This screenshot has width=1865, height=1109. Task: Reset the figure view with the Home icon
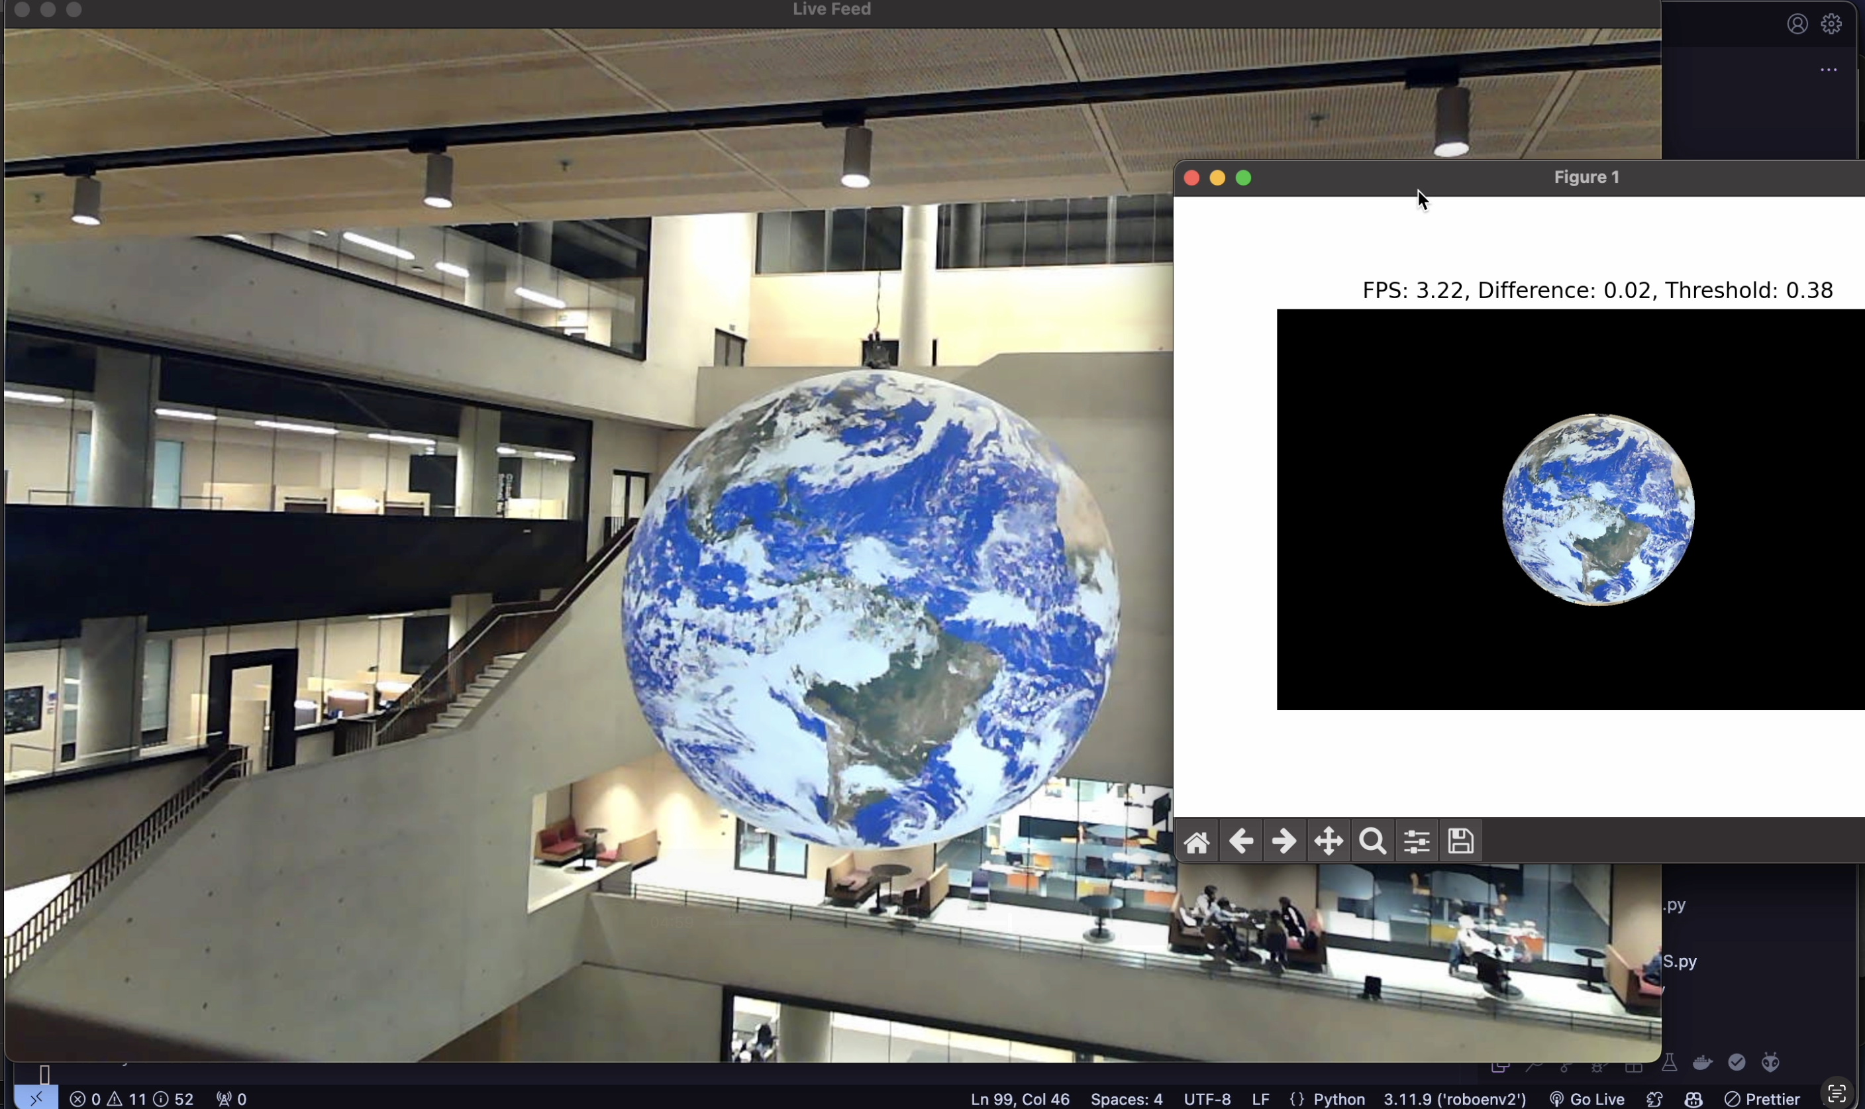point(1197,841)
